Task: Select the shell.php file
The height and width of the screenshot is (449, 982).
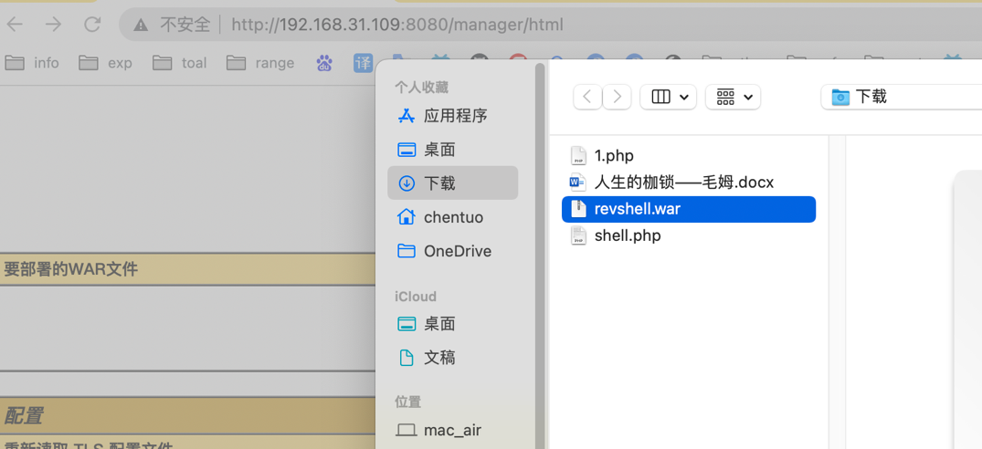Action: [627, 235]
